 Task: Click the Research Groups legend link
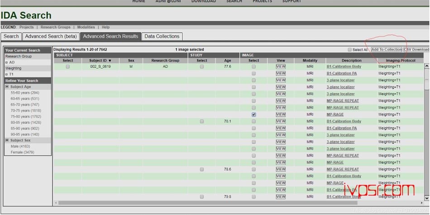(55, 27)
